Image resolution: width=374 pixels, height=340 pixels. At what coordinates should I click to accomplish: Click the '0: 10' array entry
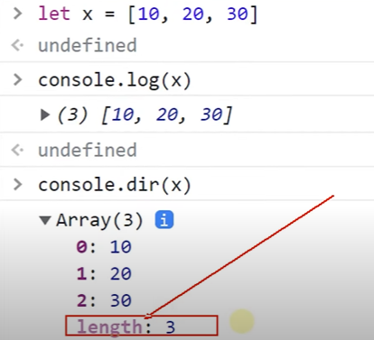104,247
